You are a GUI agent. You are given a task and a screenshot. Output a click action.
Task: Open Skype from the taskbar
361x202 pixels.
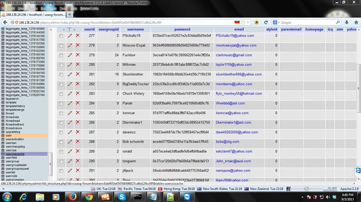click(121, 197)
